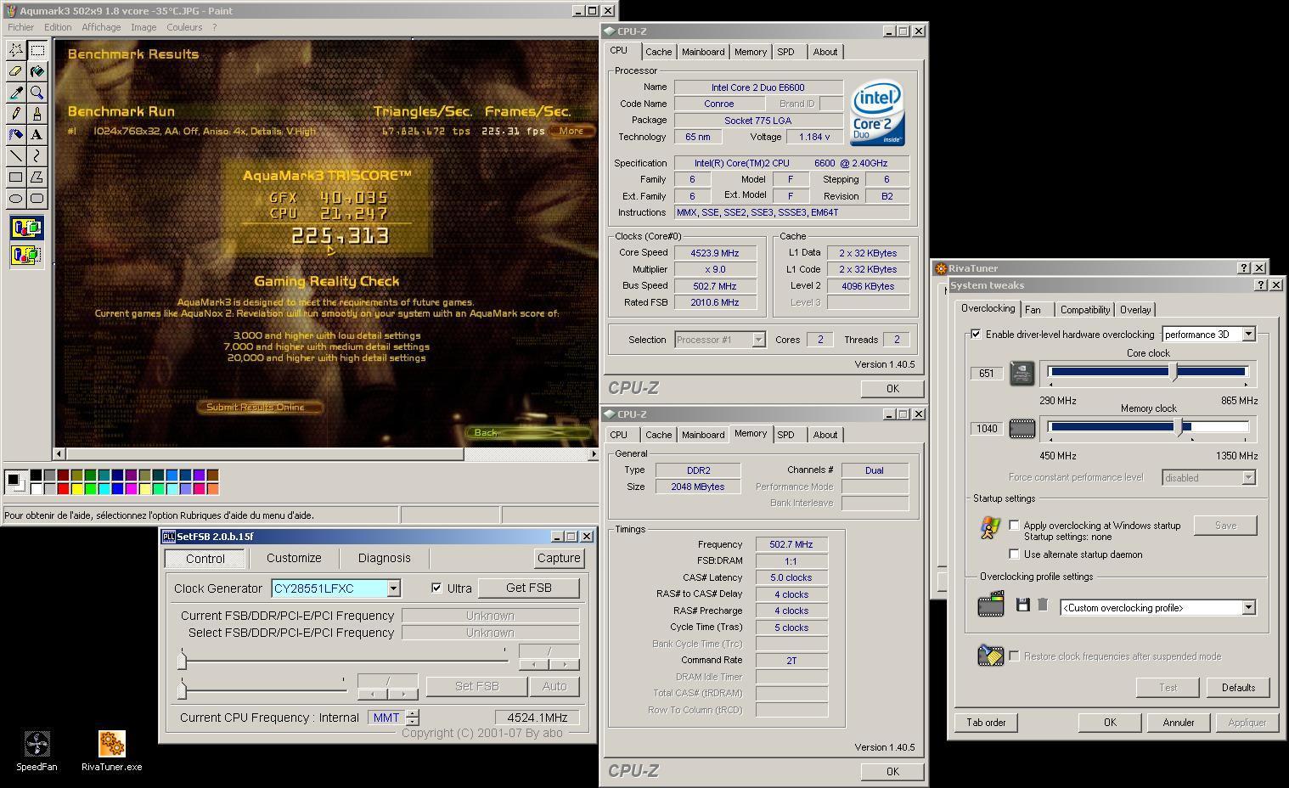Pick the yellow color swatch in Paint palette
This screenshot has width=1289, height=788.
pos(76,488)
